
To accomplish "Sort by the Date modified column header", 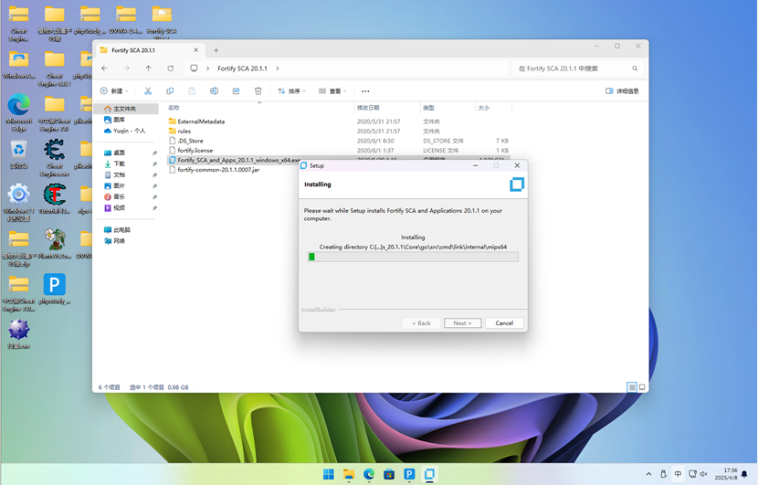I will point(386,108).
